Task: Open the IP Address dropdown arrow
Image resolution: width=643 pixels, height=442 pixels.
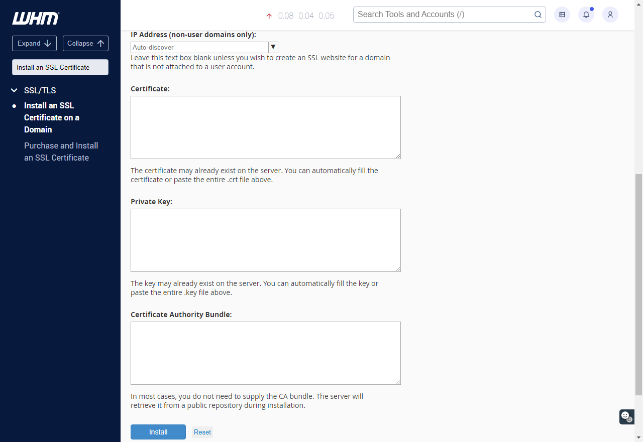Action: pyautogui.click(x=273, y=47)
